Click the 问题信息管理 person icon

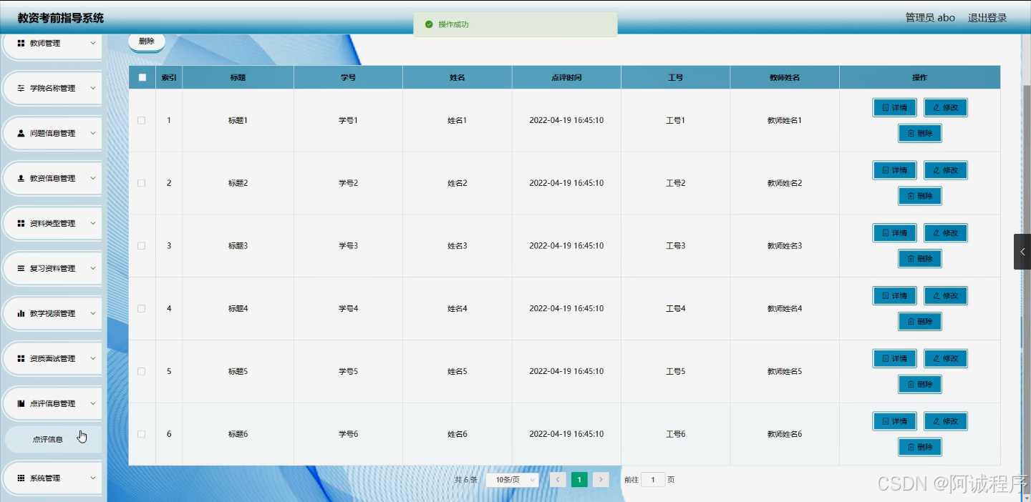tap(21, 133)
